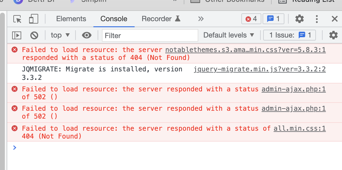Activate the inspect element picker icon
The height and width of the screenshot is (170, 342).
[18, 19]
